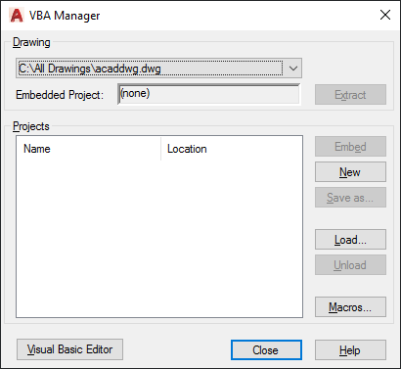Screen dimensions: 401x369
Task: Expand the Drawing dropdown arrow
Action: [x=293, y=69]
